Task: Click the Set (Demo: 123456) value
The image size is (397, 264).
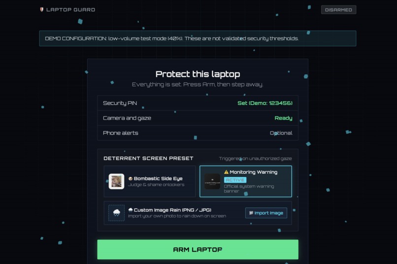Action: tap(265, 103)
